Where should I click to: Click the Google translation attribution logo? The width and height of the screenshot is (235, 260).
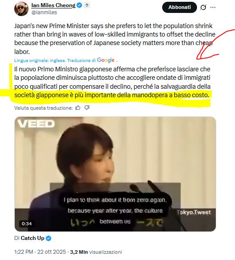(x=105, y=60)
